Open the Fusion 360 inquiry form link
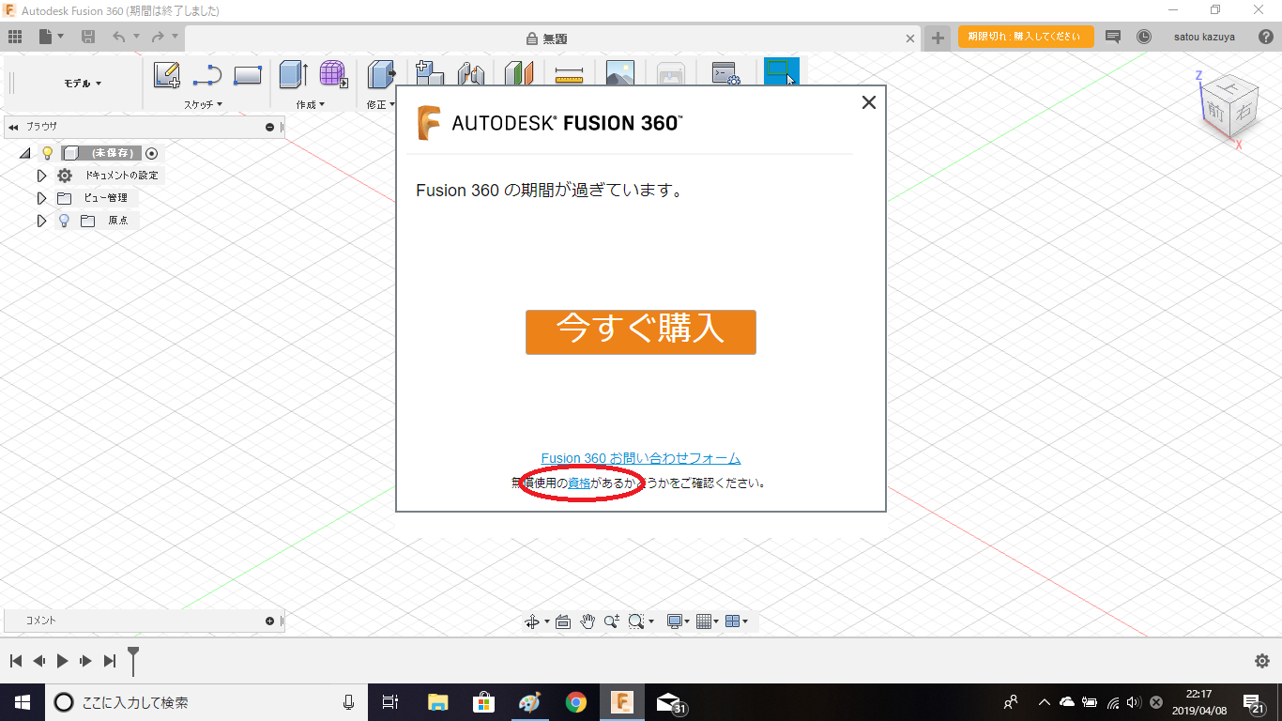The height and width of the screenshot is (721, 1282). tap(641, 458)
